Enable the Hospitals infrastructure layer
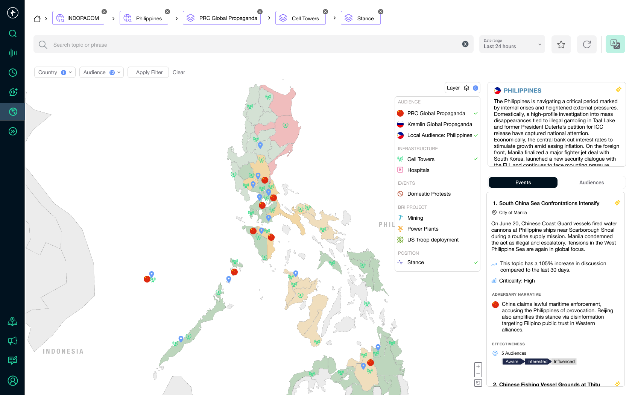This screenshot has width=632, height=395. [x=418, y=170]
